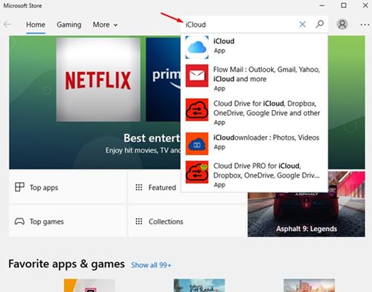Switch to the Gaming tab
The height and width of the screenshot is (292, 372).
tap(69, 25)
